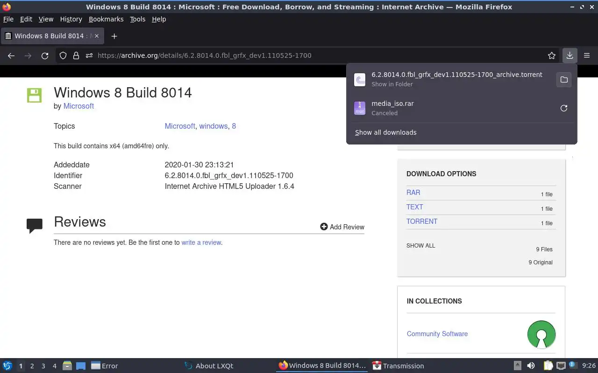Viewport: 598px width, 373px height.
Task: Click the file manager taskbar icon
Action: pos(67,366)
